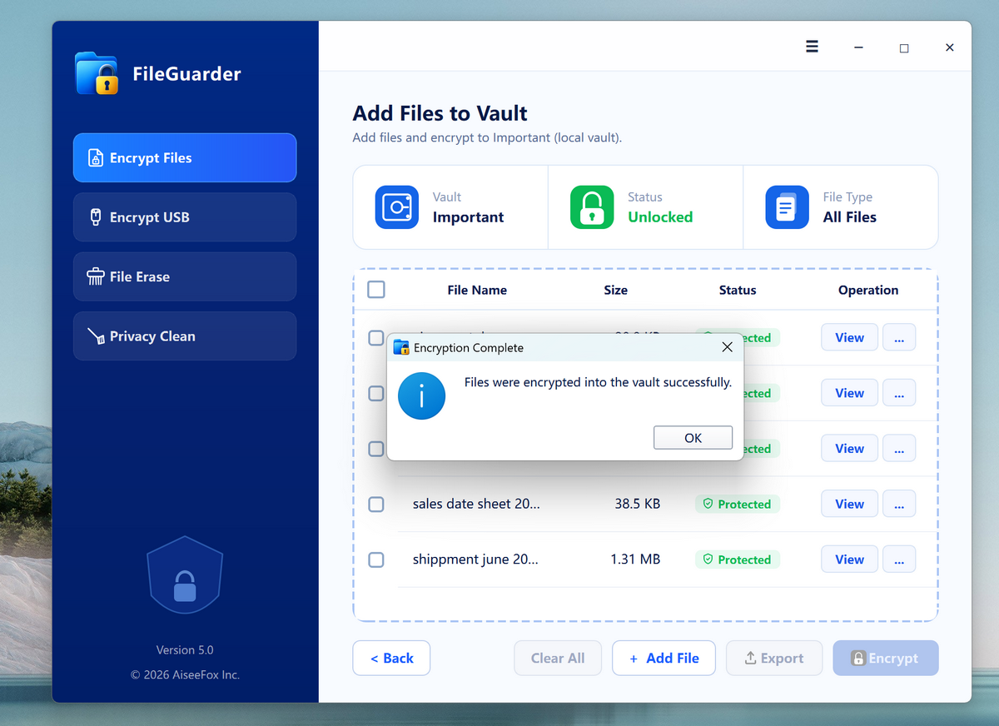
Task: Open the File Erase section
Action: pos(185,276)
